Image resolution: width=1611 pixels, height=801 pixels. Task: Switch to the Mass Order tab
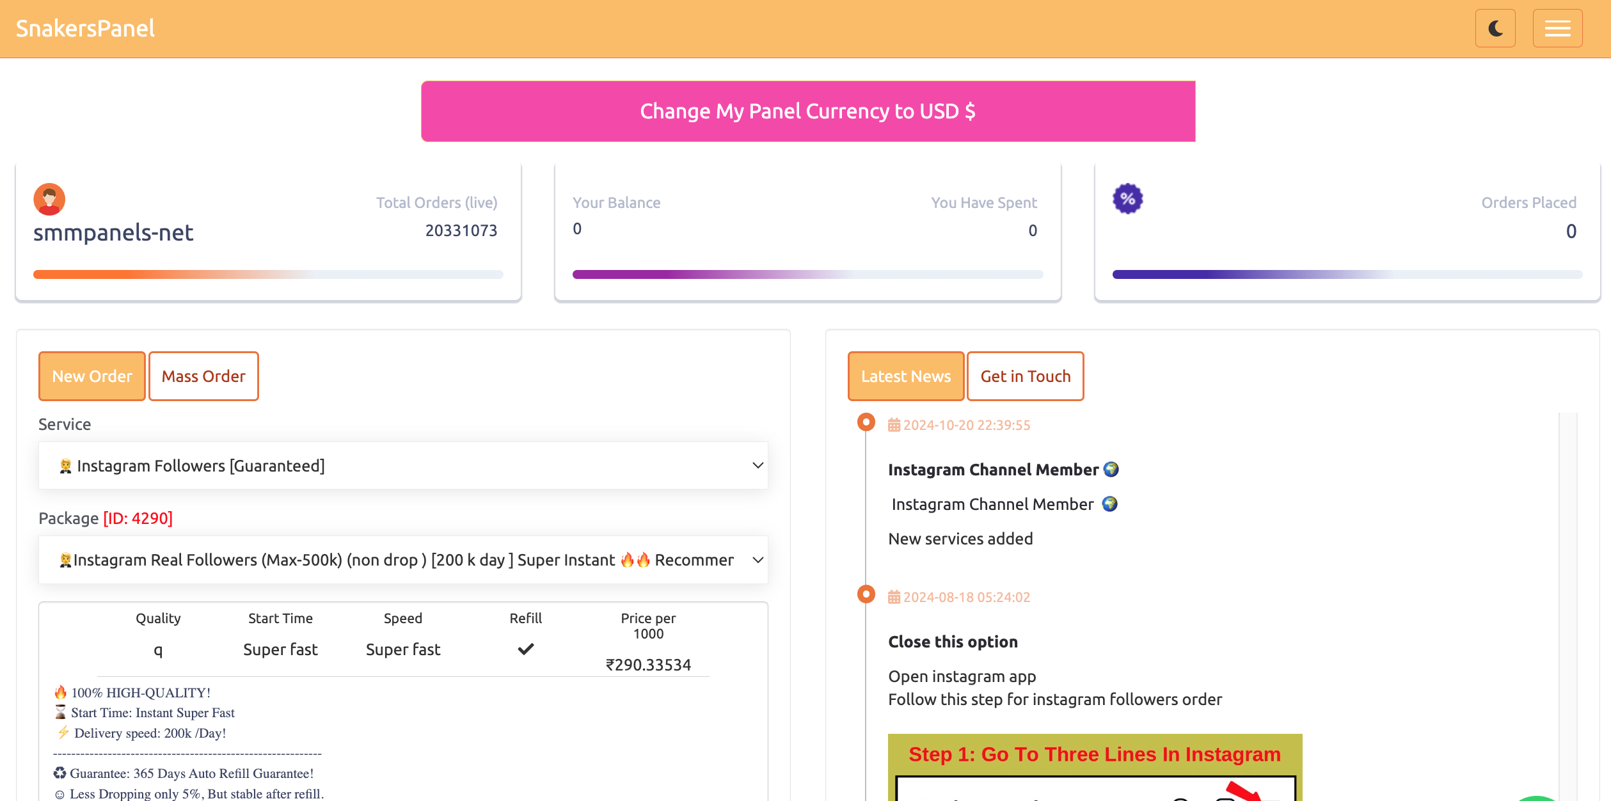(203, 376)
